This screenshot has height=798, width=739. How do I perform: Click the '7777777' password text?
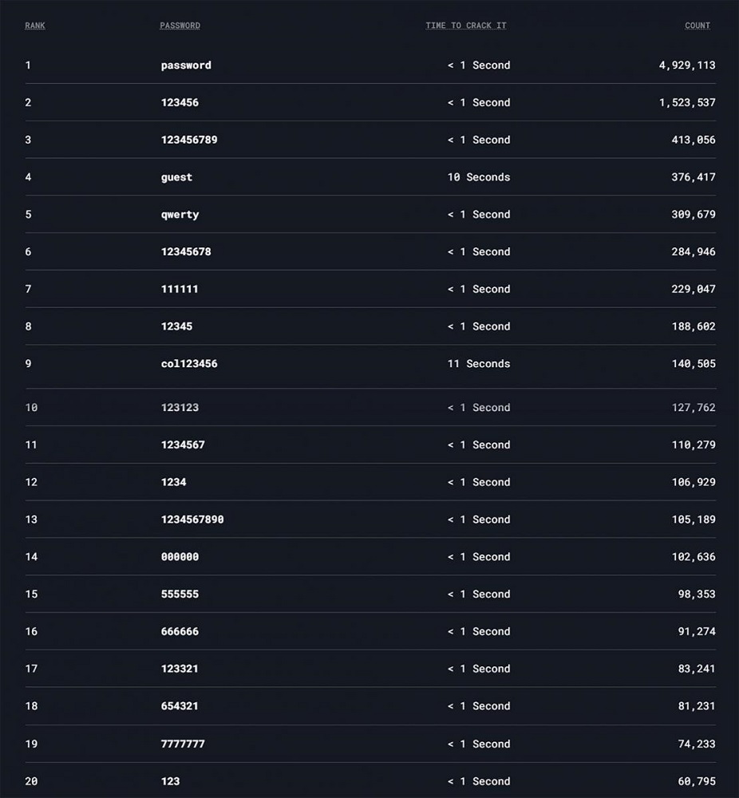click(183, 744)
